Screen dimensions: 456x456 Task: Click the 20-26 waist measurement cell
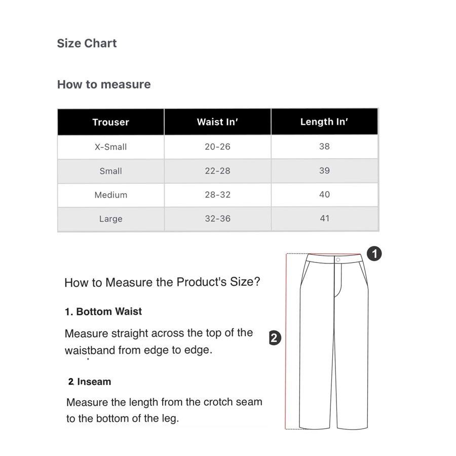217,146
